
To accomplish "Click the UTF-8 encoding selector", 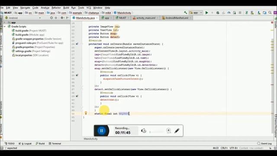I will click(x=234, y=148).
